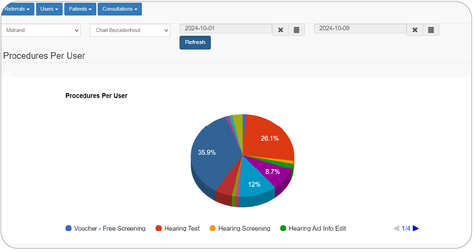The width and height of the screenshot is (475, 252).
Task: Go to the next legend page
Action: tap(416, 228)
